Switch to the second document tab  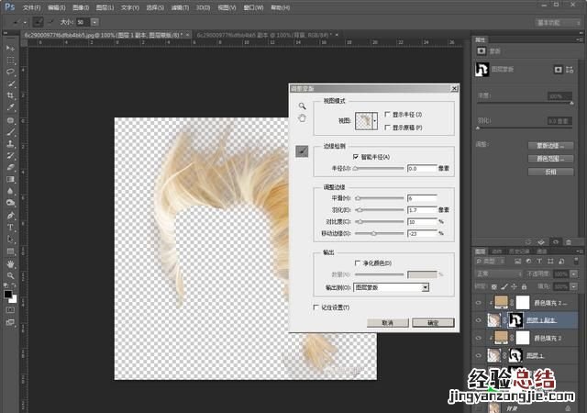coord(264,35)
